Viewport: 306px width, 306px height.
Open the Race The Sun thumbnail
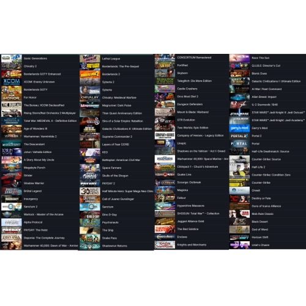pyautogui.click(x=239, y=58)
